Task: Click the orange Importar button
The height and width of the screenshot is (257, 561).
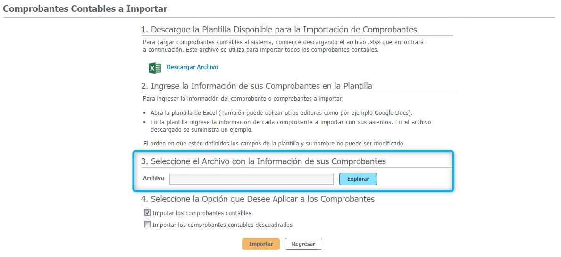Action: [x=260, y=244]
